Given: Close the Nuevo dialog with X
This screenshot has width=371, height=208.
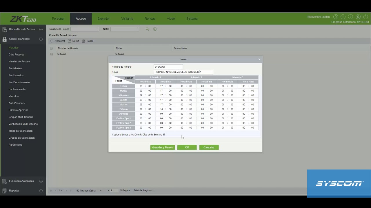Looking at the screenshot, I should tap(259, 59).
